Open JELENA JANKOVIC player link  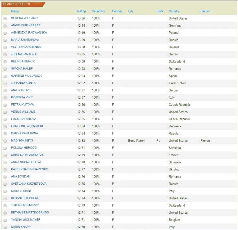click(x=24, y=54)
